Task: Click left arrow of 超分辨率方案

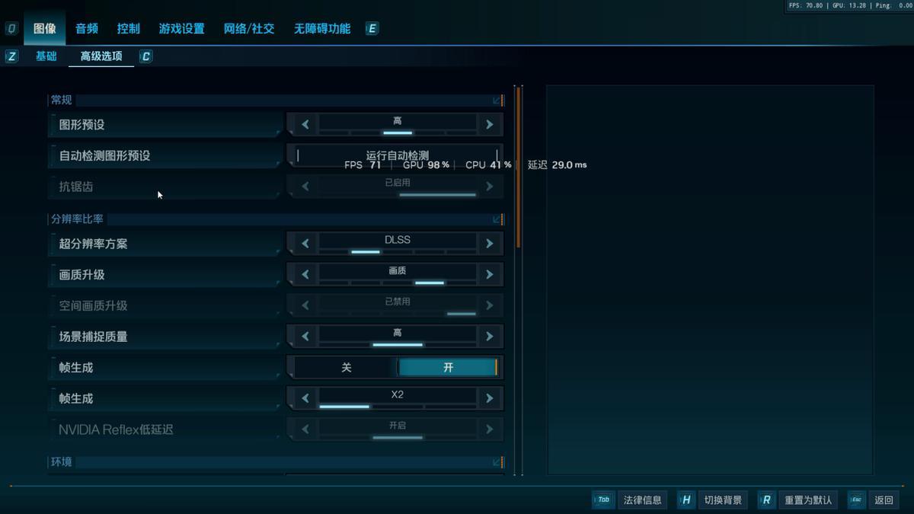Action: [x=305, y=244]
